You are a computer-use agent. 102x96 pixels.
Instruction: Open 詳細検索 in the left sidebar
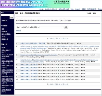(4, 20)
